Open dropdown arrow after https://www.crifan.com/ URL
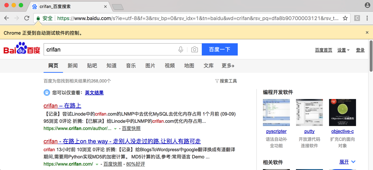Image resolution: width=373 pixels, height=170 pixels. (x=97, y=164)
